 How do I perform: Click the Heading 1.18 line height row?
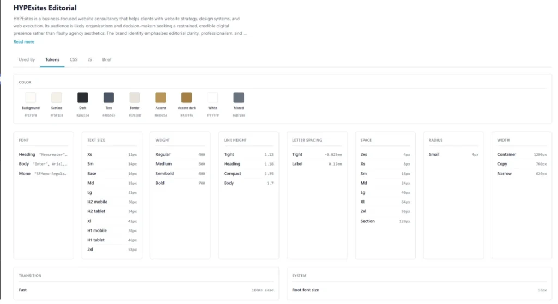[x=248, y=164]
